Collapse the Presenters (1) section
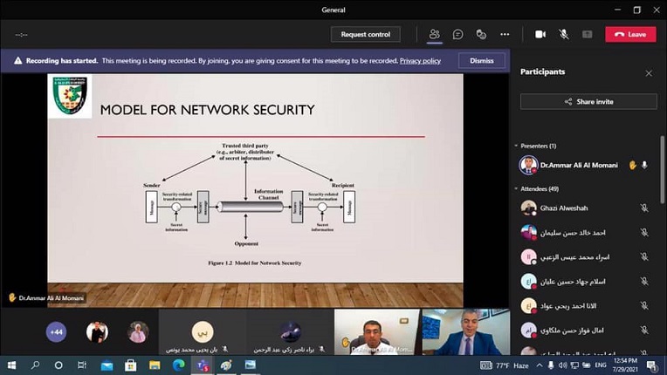 coord(515,146)
